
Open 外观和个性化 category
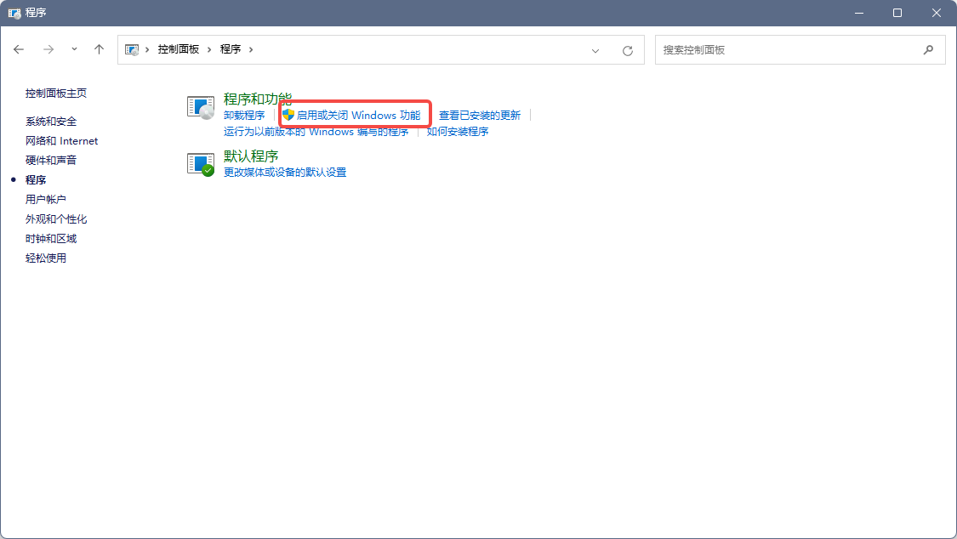pyautogui.click(x=56, y=218)
